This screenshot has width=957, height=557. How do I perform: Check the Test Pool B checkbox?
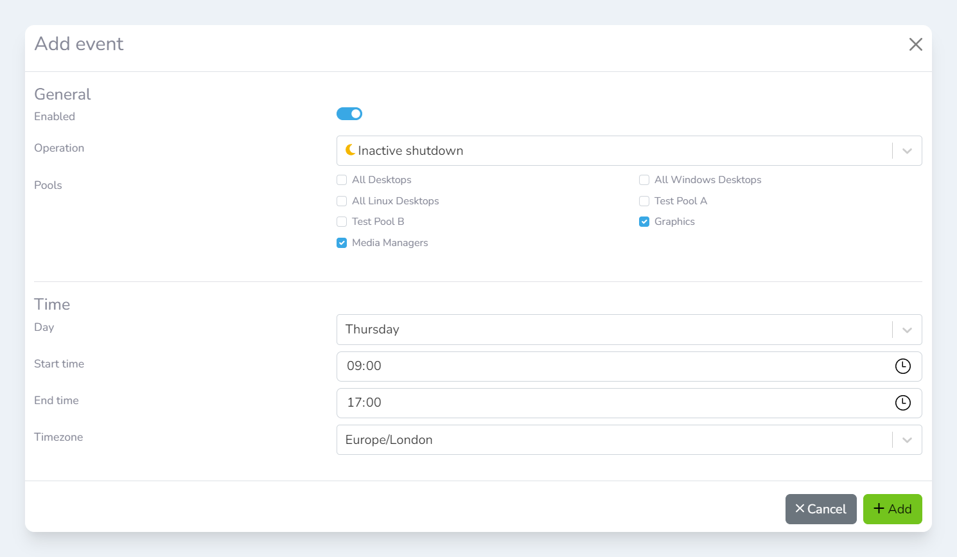click(342, 222)
